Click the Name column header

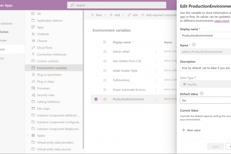click(168, 42)
